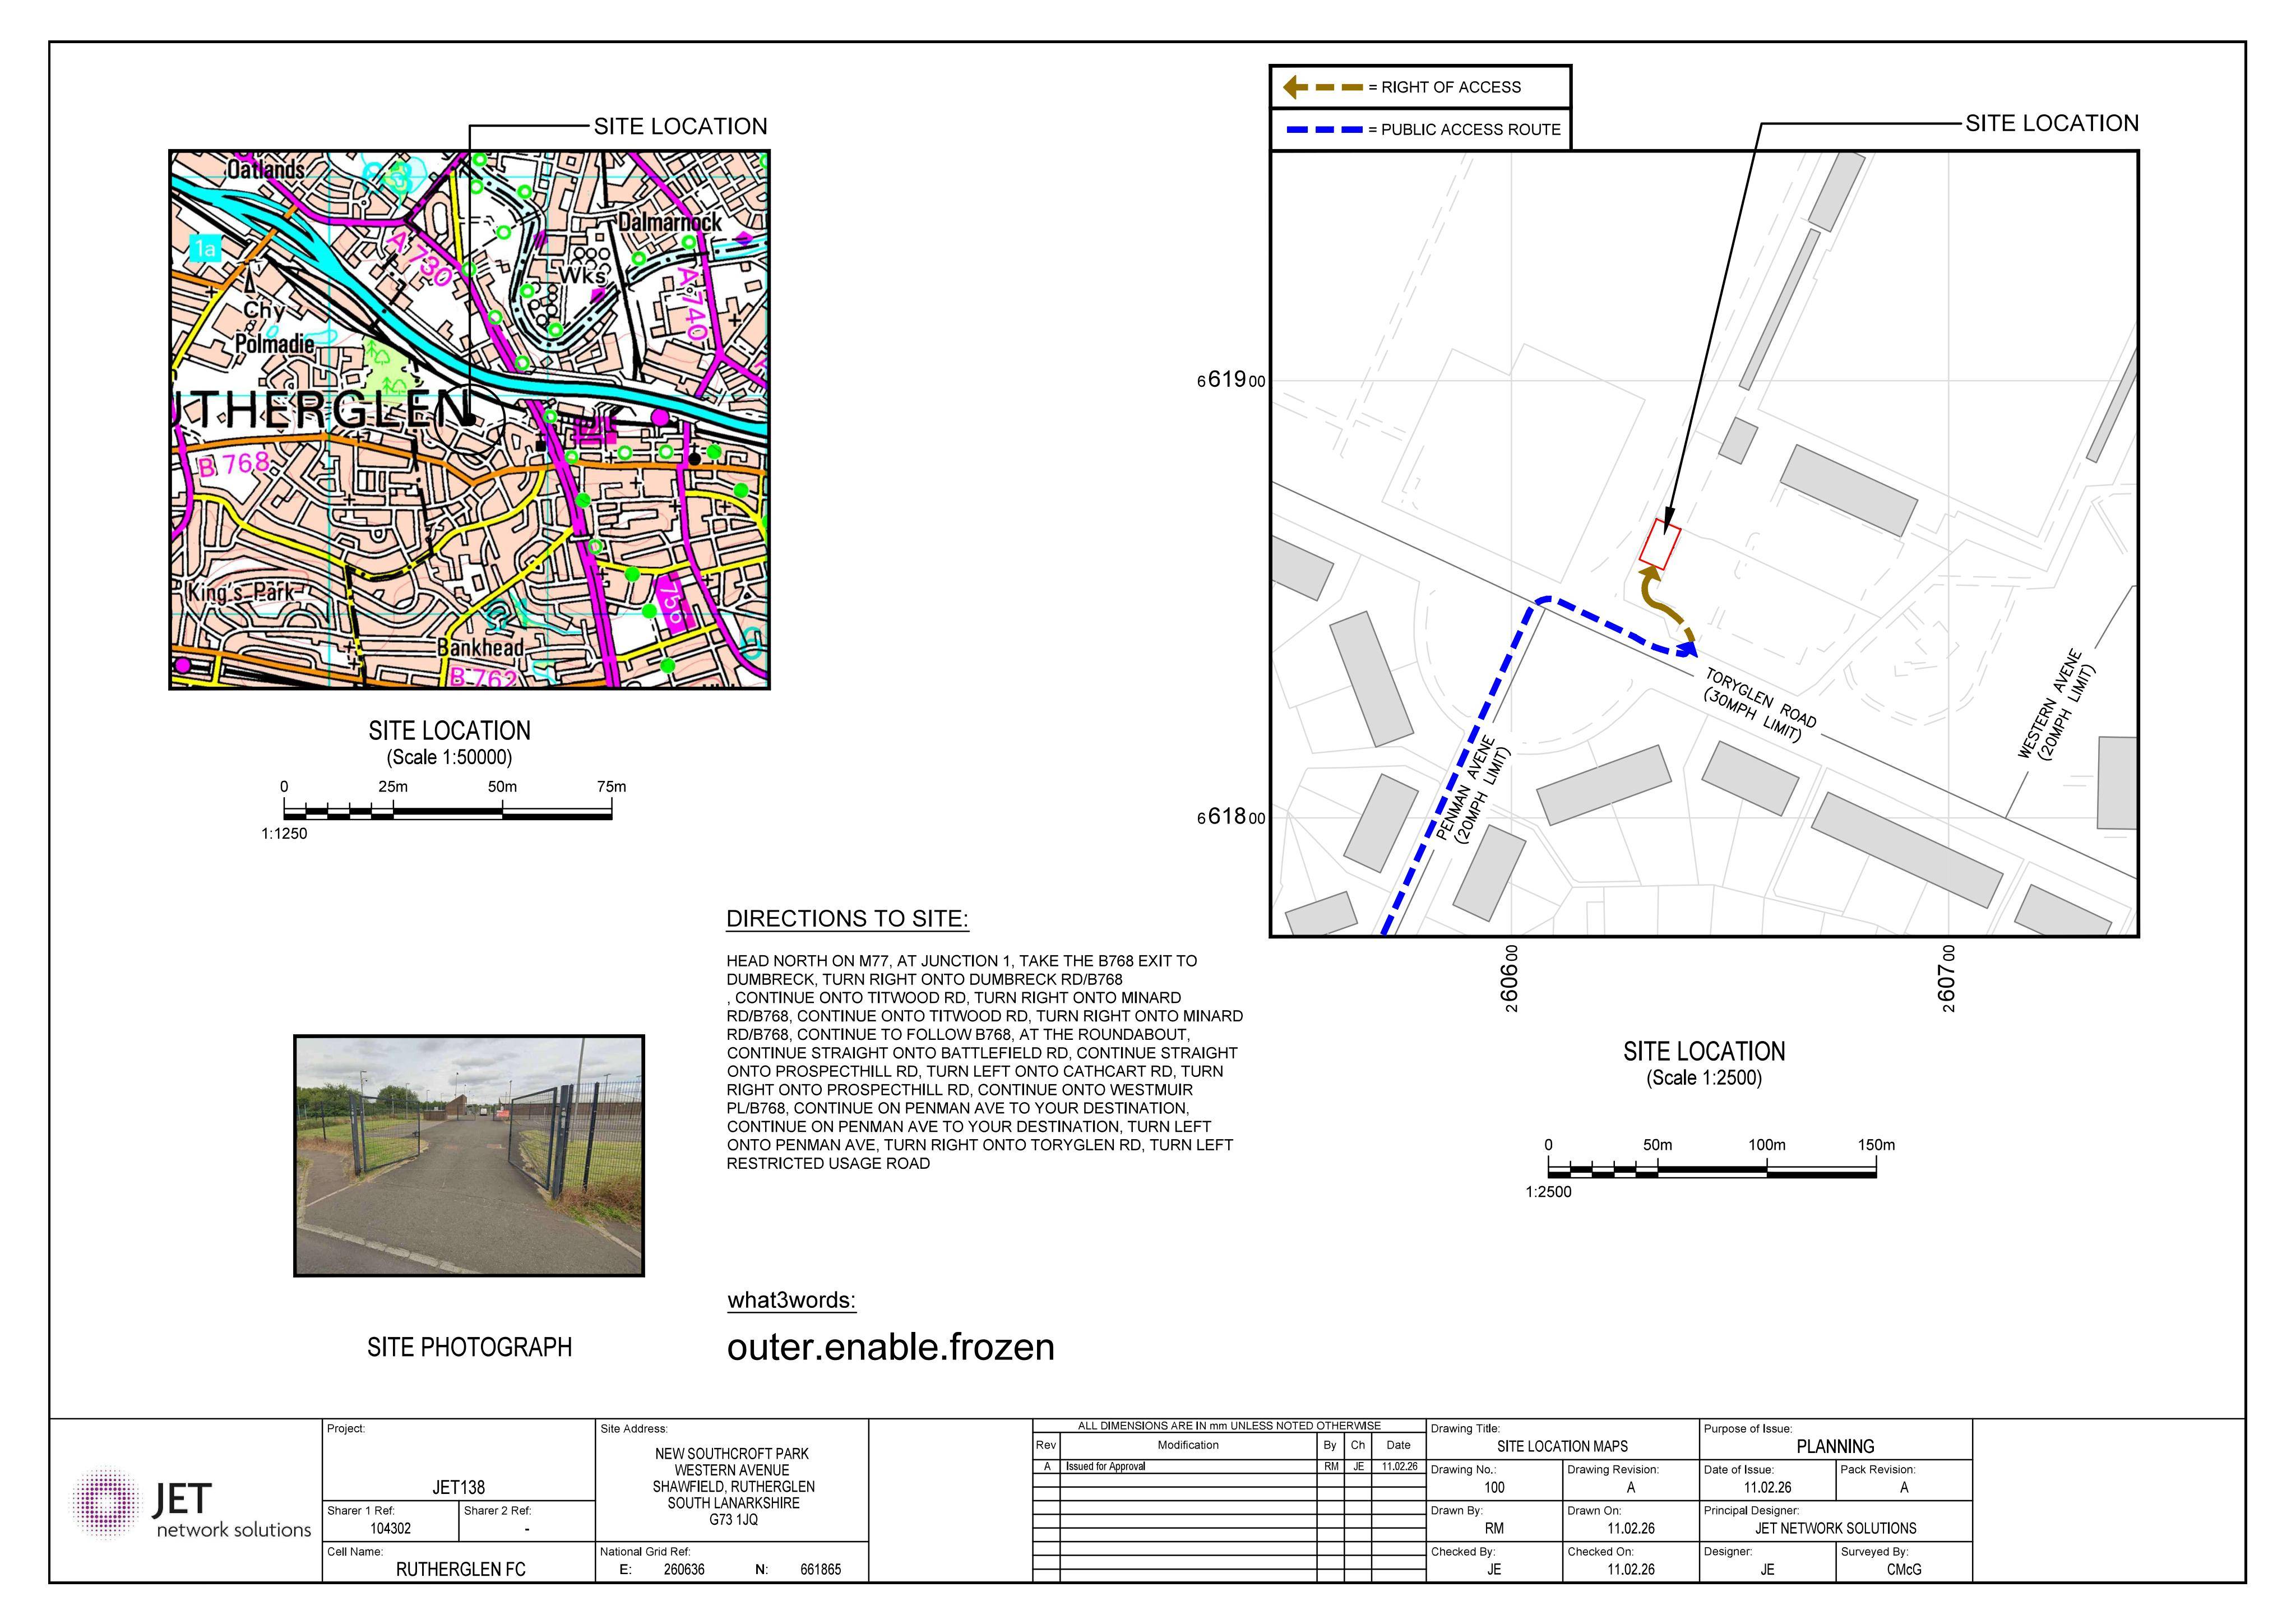Click the Dalmarnock label on overview map

(669, 222)
